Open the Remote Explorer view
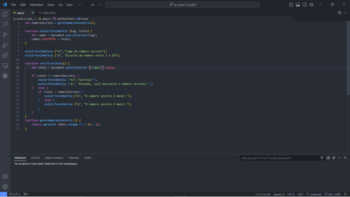Viewport: 350px width, 197px height. pyautogui.click(x=5, y=65)
